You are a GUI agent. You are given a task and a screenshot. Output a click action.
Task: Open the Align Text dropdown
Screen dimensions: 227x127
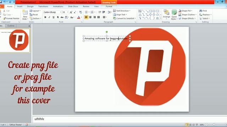click(120, 15)
